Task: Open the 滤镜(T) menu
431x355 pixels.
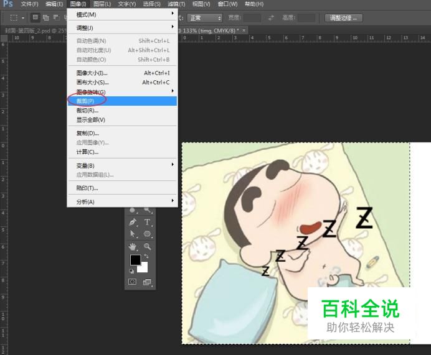Action: (x=176, y=4)
